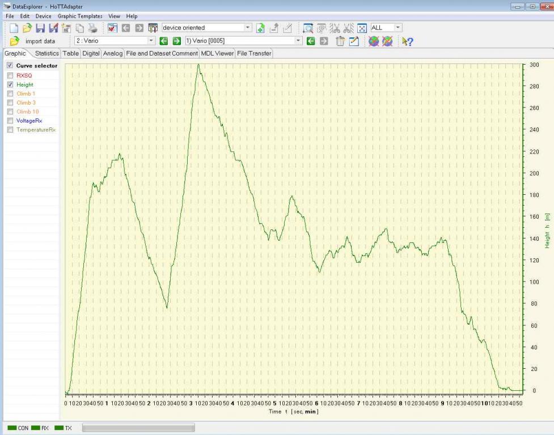Open the Graphic Templates menu
This screenshot has width=554, height=435.
pyautogui.click(x=80, y=16)
